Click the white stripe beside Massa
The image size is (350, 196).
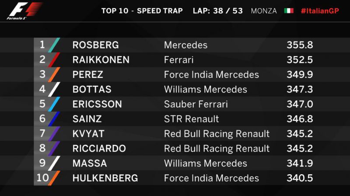(x=54, y=163)
